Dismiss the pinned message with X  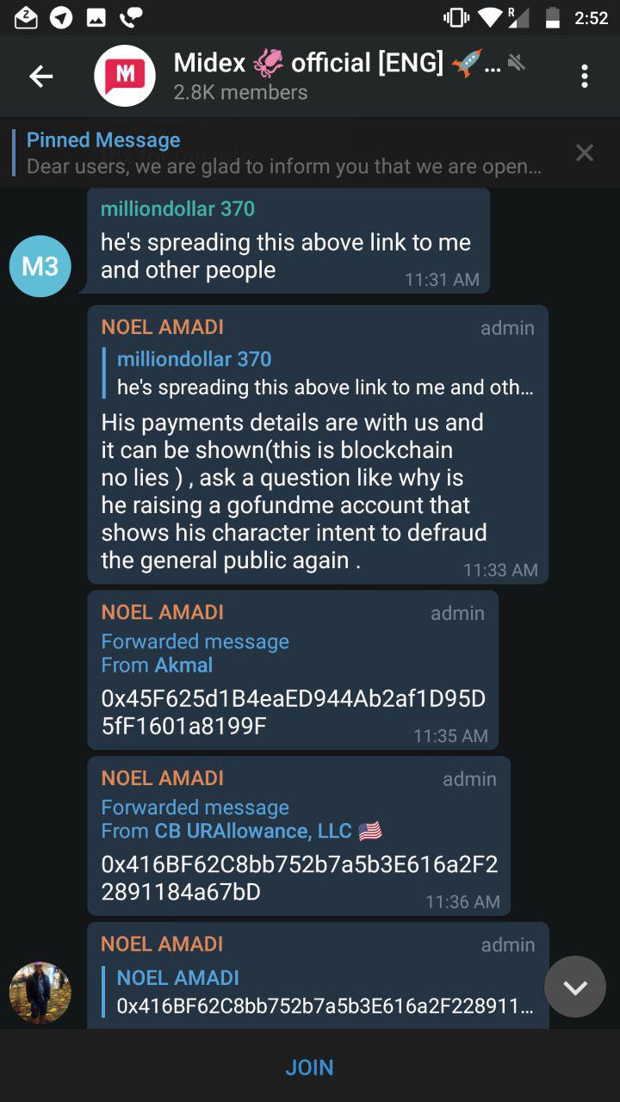(585, 153)
